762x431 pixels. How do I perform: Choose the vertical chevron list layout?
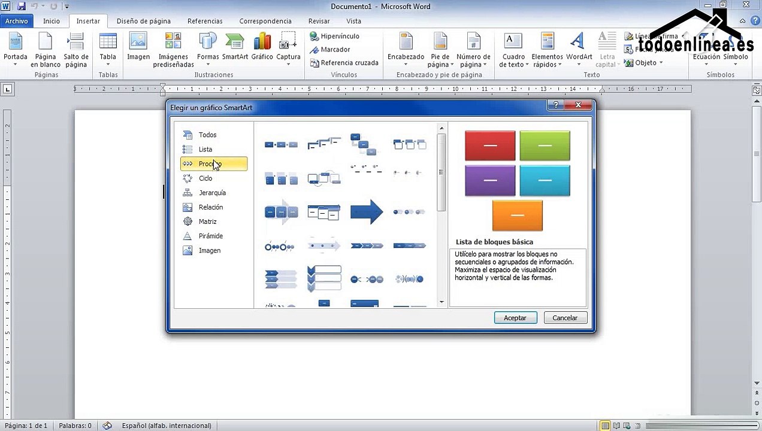pos(324,279)
